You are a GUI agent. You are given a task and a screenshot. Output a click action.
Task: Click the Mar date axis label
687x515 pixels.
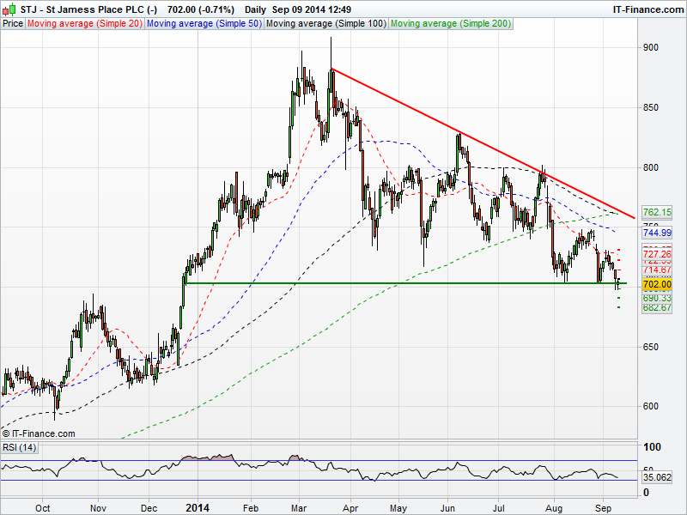[x=299, y=508]
